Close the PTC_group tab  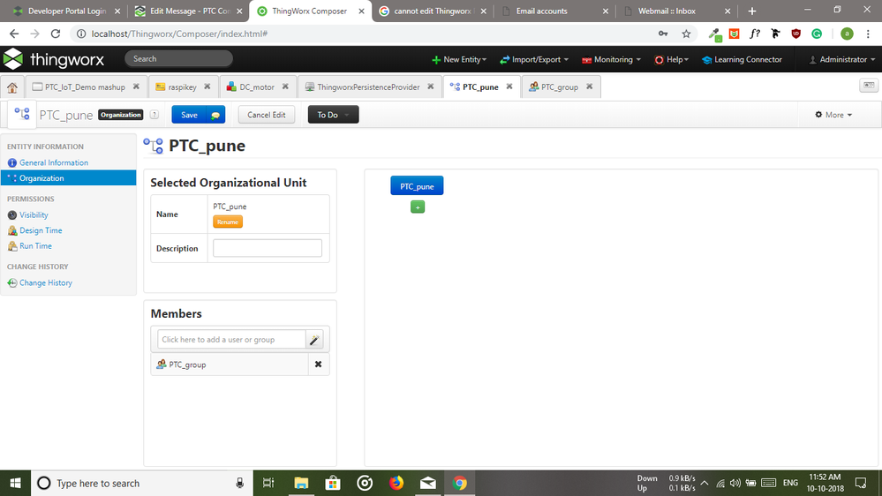click(x=590, y=86)
